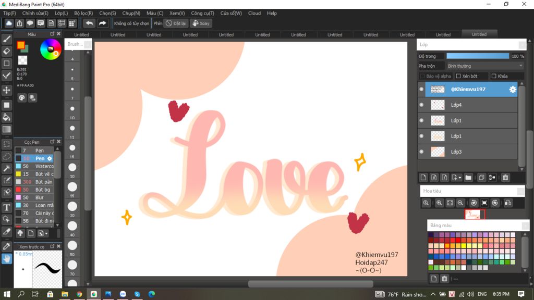Open the Skype taskbar icon
Viewport: 534px width, 300px height.
(x=137, y=294)
